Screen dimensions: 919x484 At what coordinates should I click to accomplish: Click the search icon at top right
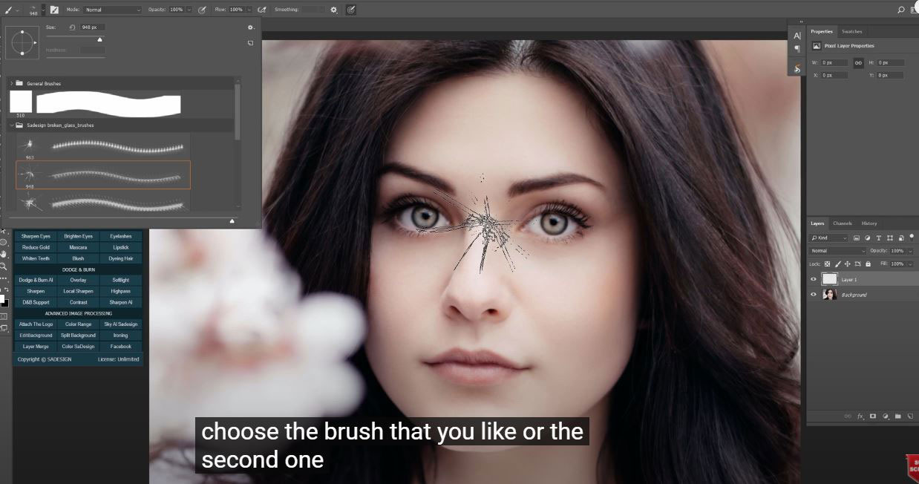pos(901,10)
